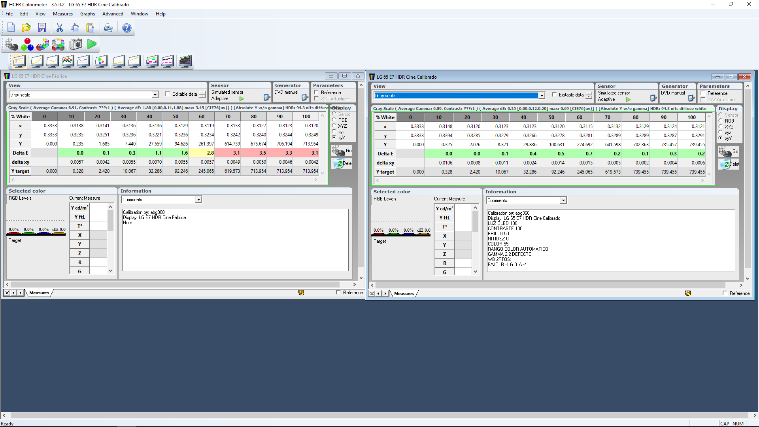
Task: Click the main horizontal scrollbar at bottom
Action: (x=379, y=416)
